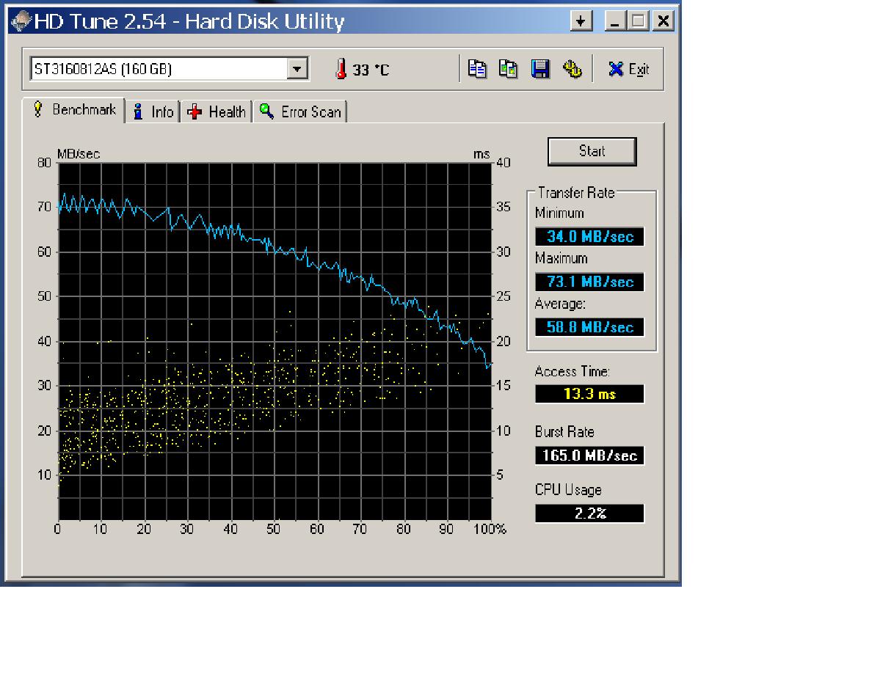Switch to the Health tab

[x=217, y=111]
